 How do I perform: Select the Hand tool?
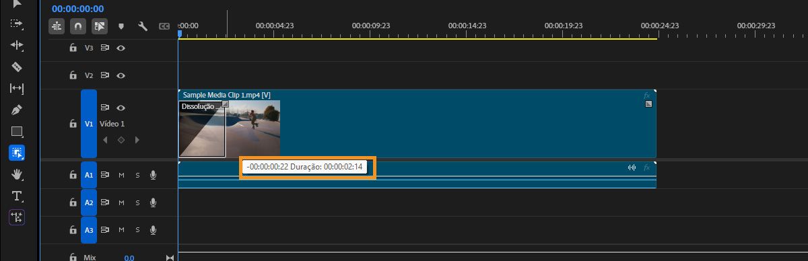[x=17, y=174]
